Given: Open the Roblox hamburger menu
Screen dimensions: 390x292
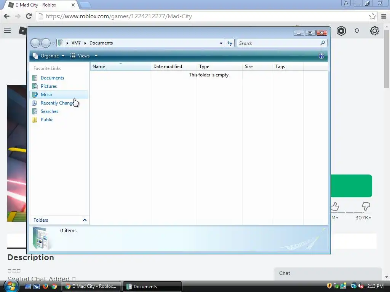Looking at the screenshot, I should coord(7,31).
